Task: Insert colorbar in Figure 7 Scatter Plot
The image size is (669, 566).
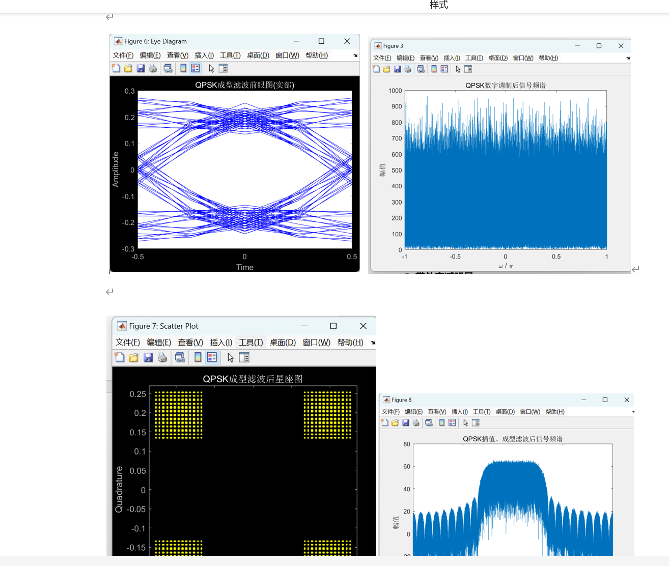Action: tap(198, 357)
